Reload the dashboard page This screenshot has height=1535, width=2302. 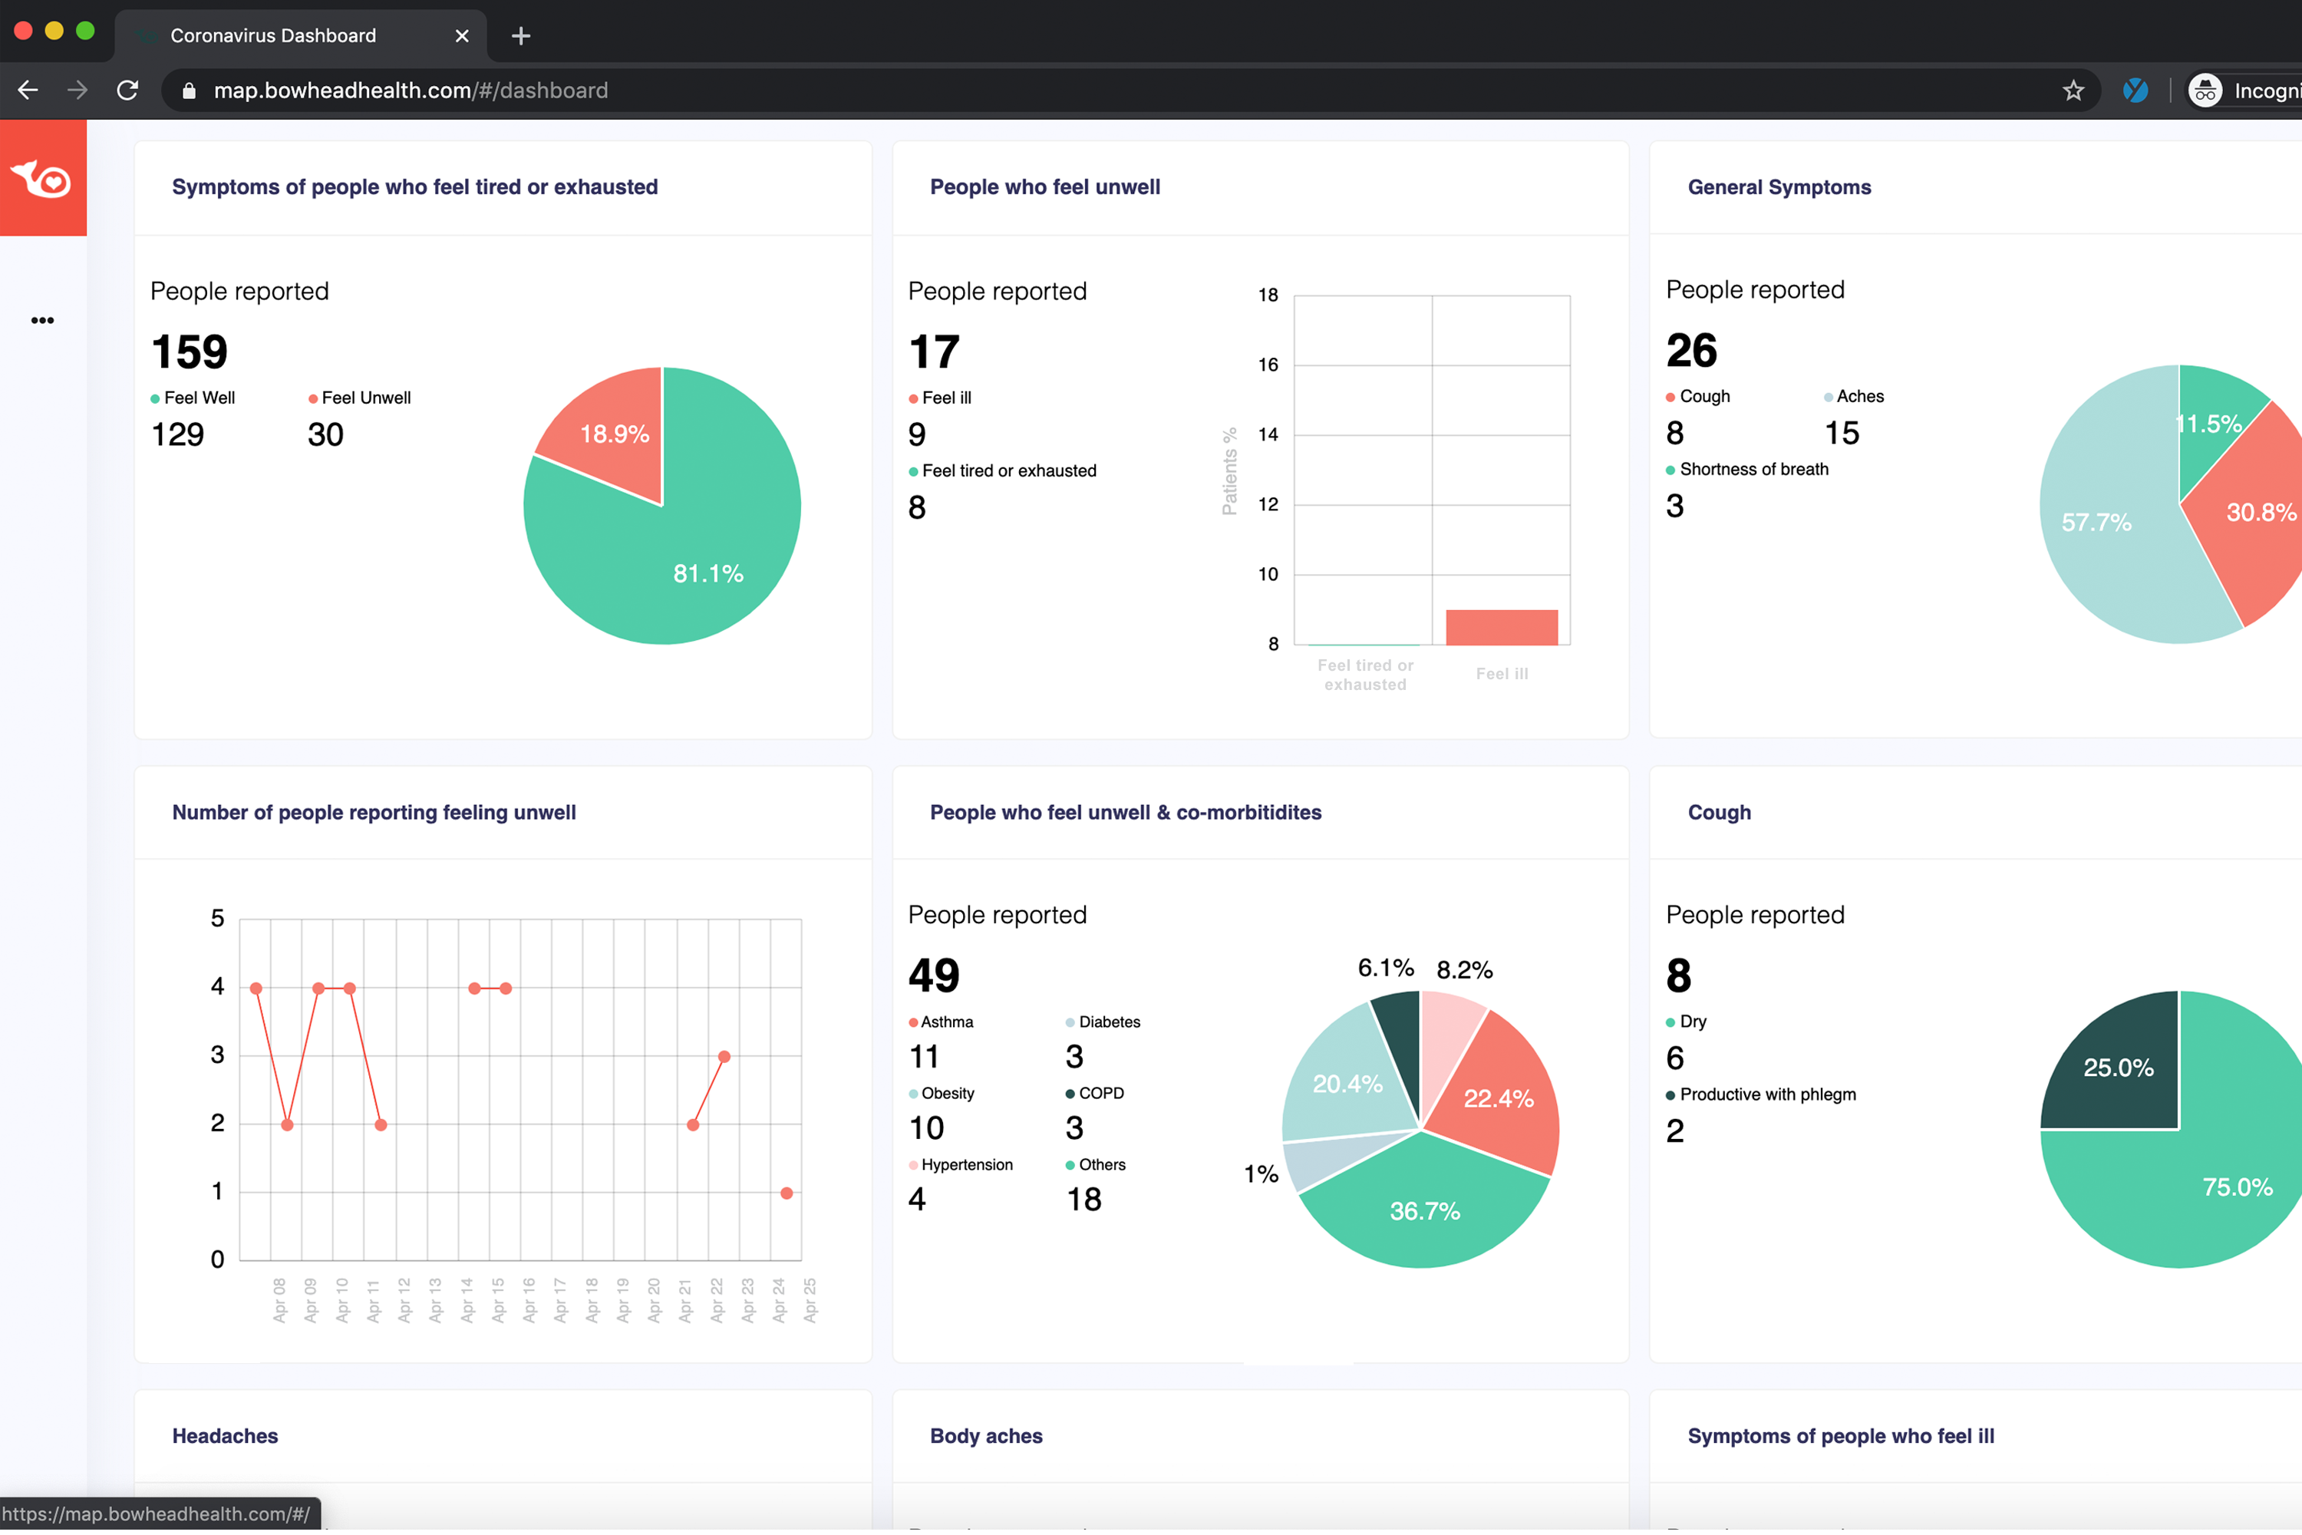pyautogui.click(x=127, y=90)
